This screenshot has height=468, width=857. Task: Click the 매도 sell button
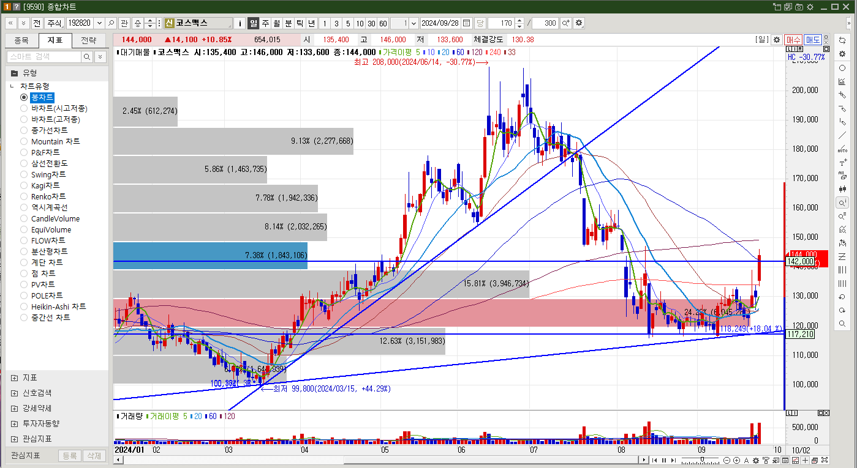pos(813,39)
